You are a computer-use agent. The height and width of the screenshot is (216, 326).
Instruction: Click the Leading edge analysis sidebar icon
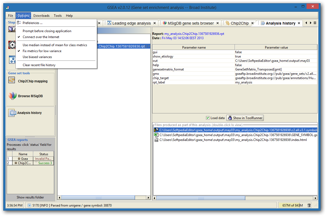tap(12, 60)
